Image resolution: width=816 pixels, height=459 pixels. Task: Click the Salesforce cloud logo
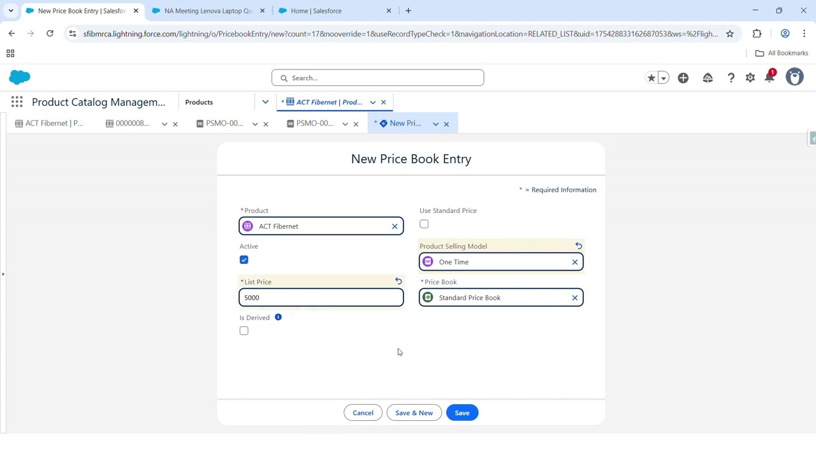click(x=20, y=78)
